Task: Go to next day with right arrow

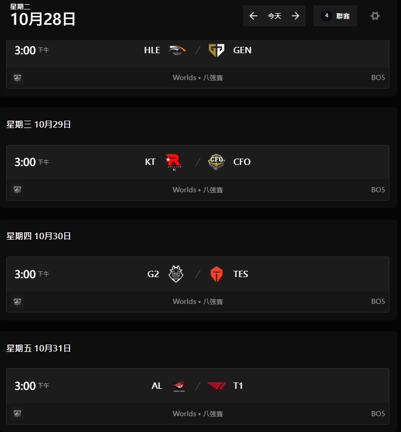Action: (296, 16)
